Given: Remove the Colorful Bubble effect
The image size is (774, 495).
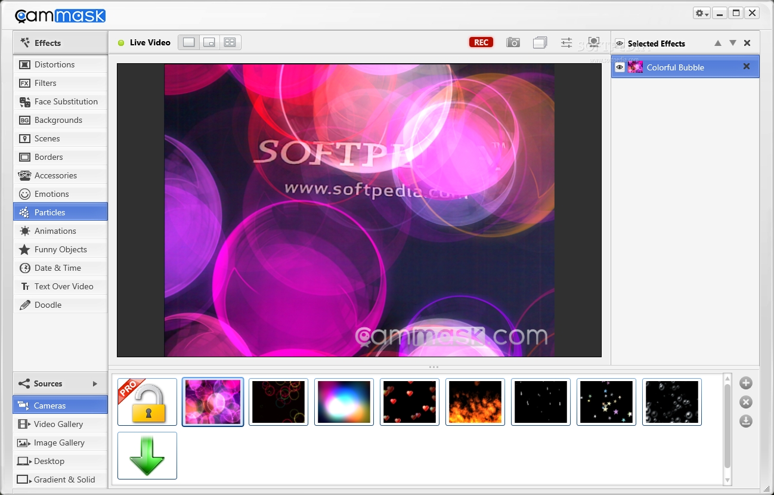Looking at the screenshot, I should [747, 67].
